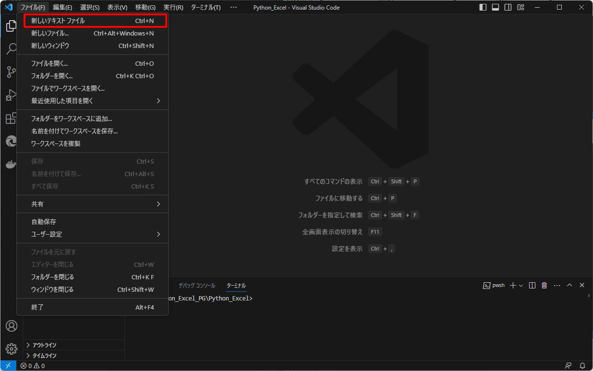Screen dimensions: 593x371
Task: Open the Source Control view
Action: point(11,72)
